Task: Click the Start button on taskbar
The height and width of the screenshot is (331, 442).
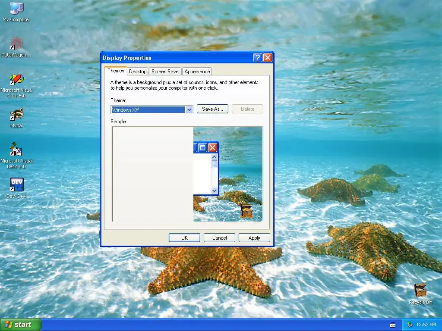Action: point(21,325)
